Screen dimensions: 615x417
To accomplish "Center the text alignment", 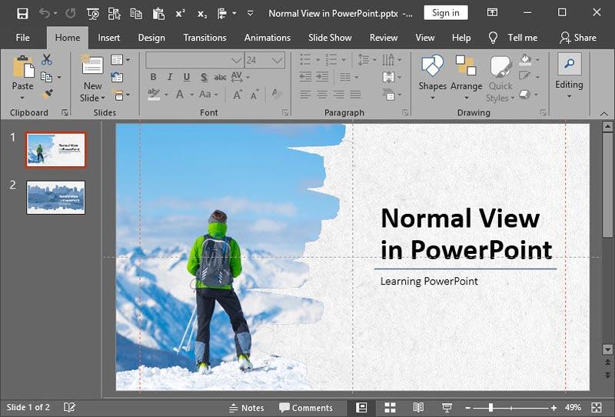I will click(322, 95).
